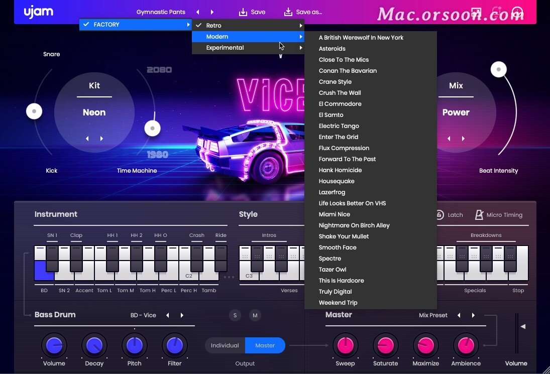
Task: Load Electric Tango preset
Action: (x=371, y=126)
